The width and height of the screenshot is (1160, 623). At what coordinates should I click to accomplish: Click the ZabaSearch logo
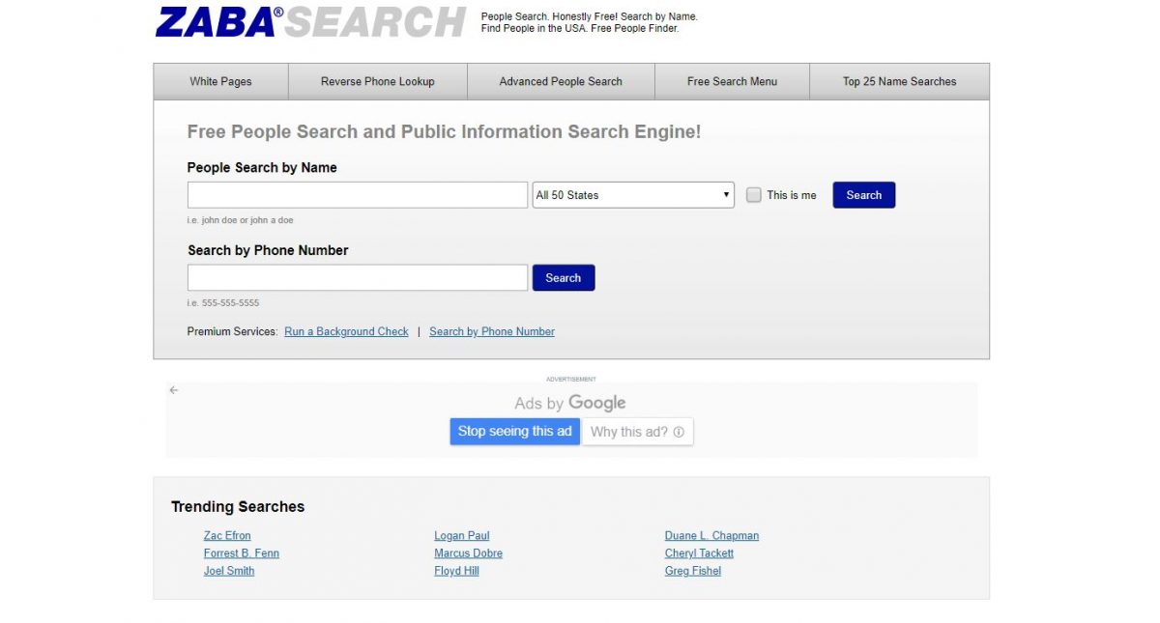310,21
